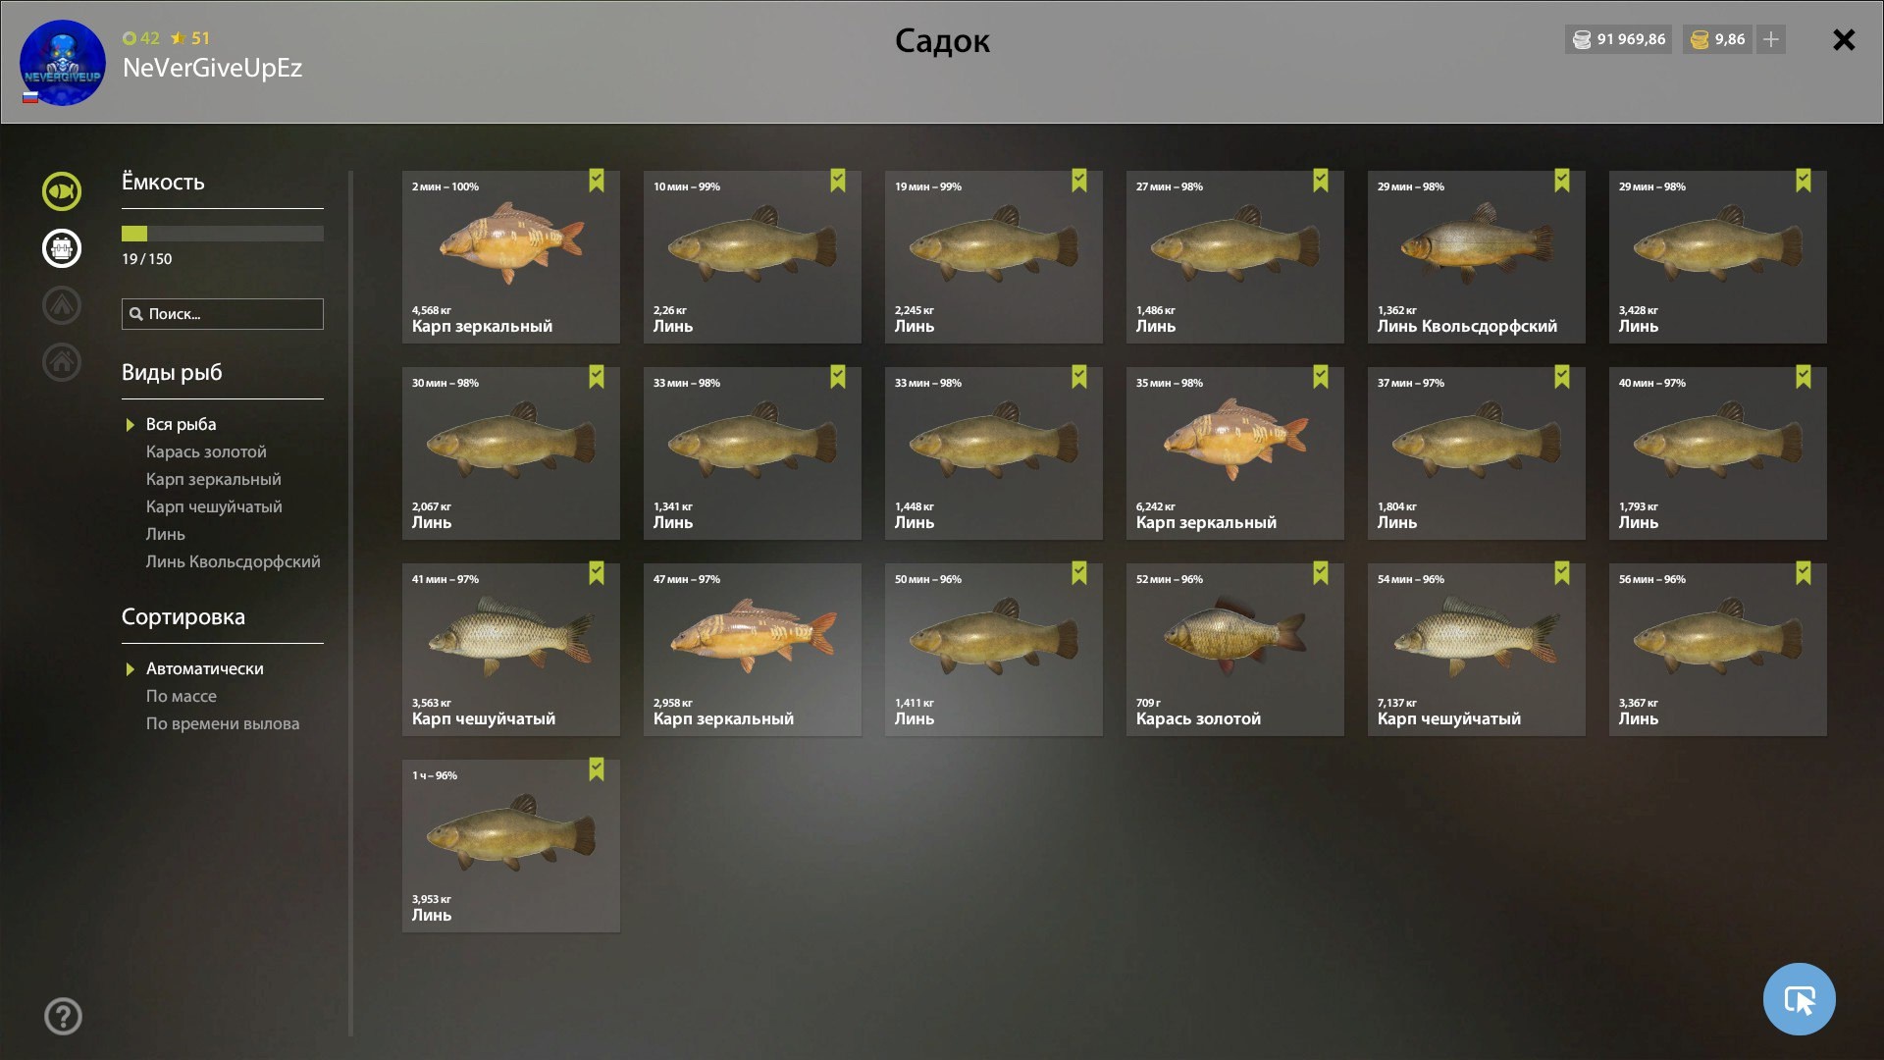
Task: Click the NeVerGiveUpEz profile avatar
Action: pos(63,63)
